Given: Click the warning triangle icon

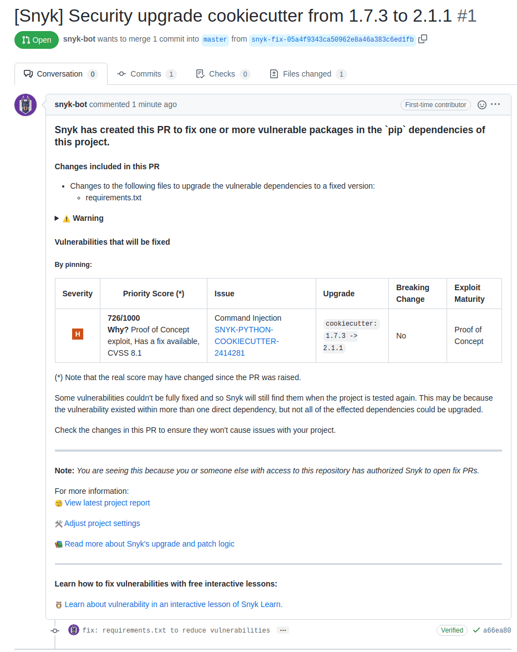Looking at the screenshot, I should (67, 218).
